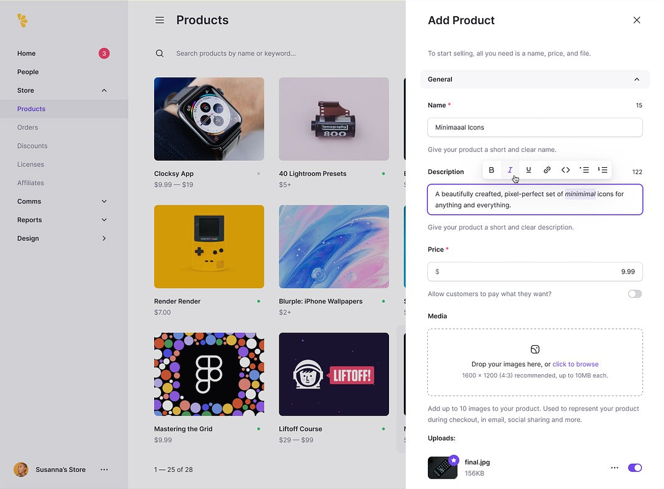Apply bold formatting in description toolbar
The width and height of the screenshot is (664, 489).
click(491, 170)
